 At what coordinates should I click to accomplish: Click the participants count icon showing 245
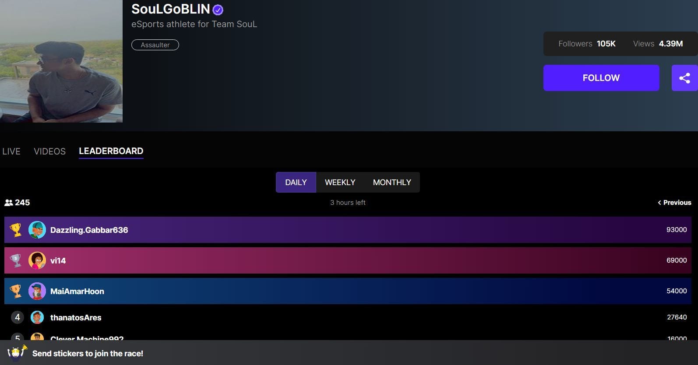coord(9,203)
